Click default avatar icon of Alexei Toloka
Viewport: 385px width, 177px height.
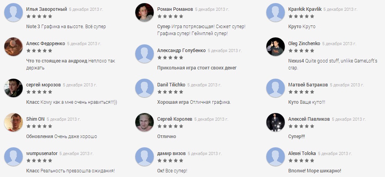tap(276, 157)
